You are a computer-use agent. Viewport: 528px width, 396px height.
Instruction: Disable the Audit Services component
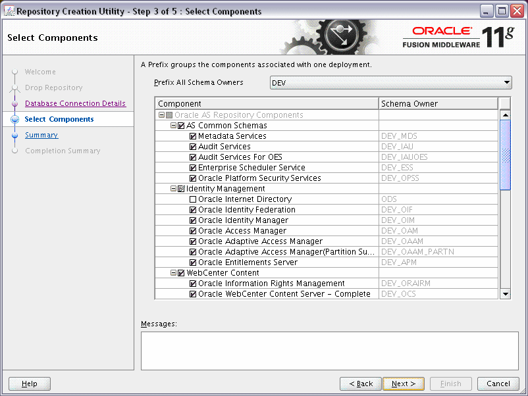tap(193, 146)
